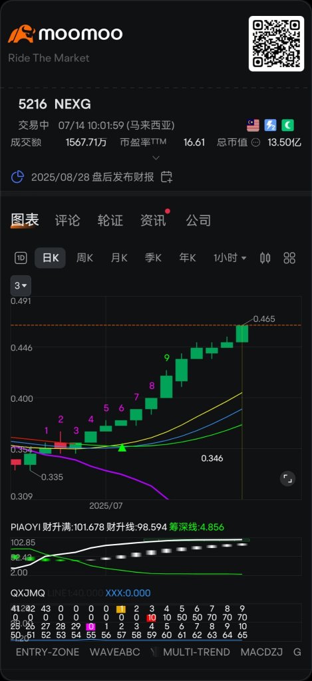
Task: Select 季K timeframe
Action: coord(153,258)
